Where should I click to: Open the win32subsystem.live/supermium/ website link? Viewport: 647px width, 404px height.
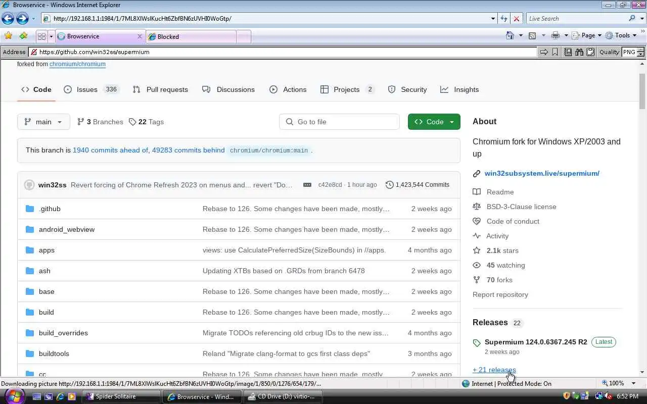[x=542, y=173]
